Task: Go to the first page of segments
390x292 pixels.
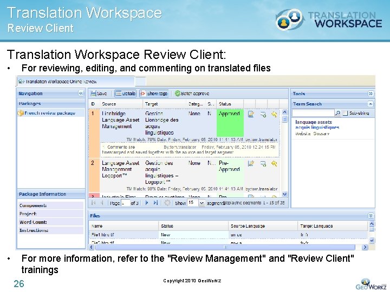Action: 93,203
